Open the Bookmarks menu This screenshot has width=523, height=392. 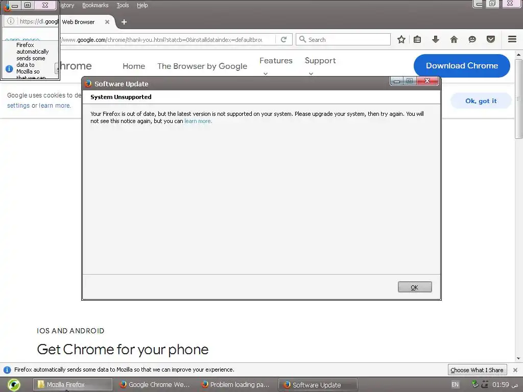[96, 5]
